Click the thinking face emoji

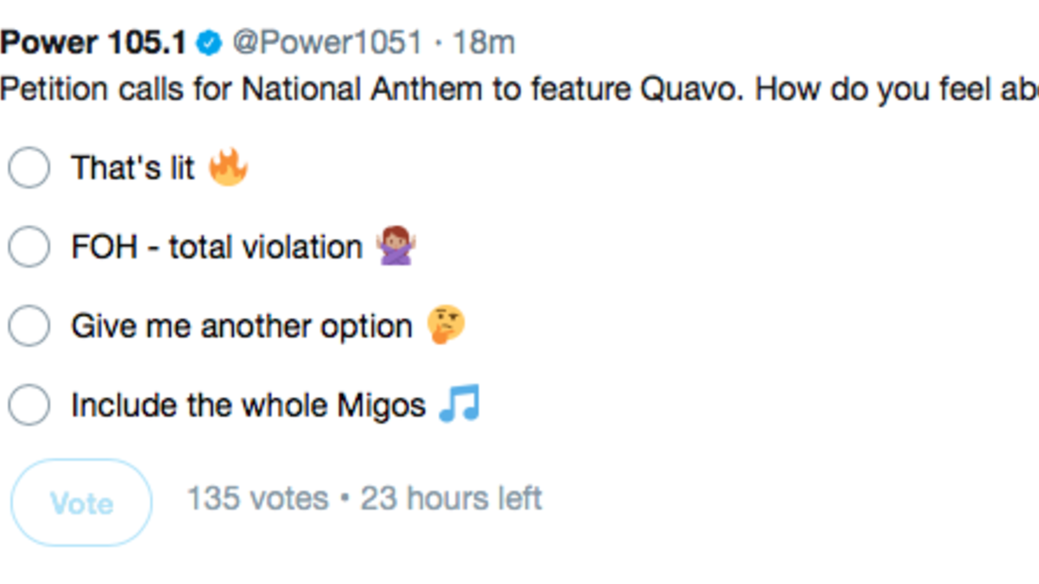tap(446, 326)
